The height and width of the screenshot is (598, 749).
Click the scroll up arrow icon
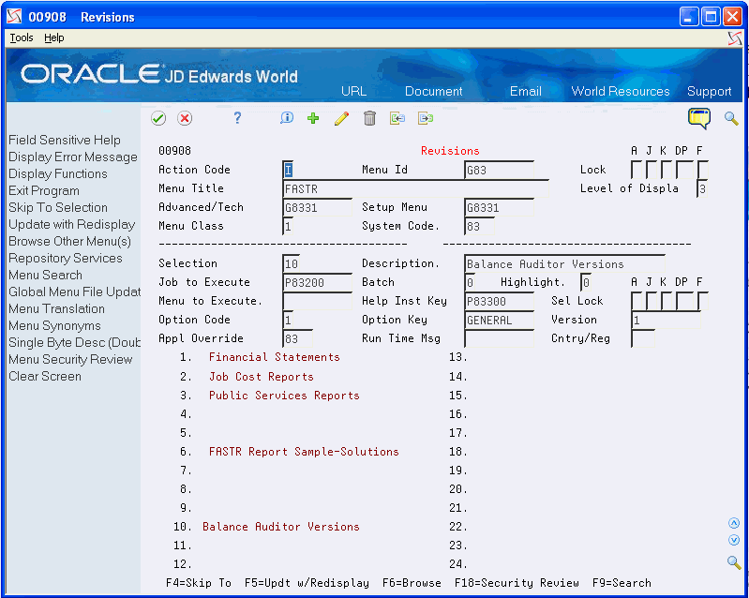[x=734, y=523]
